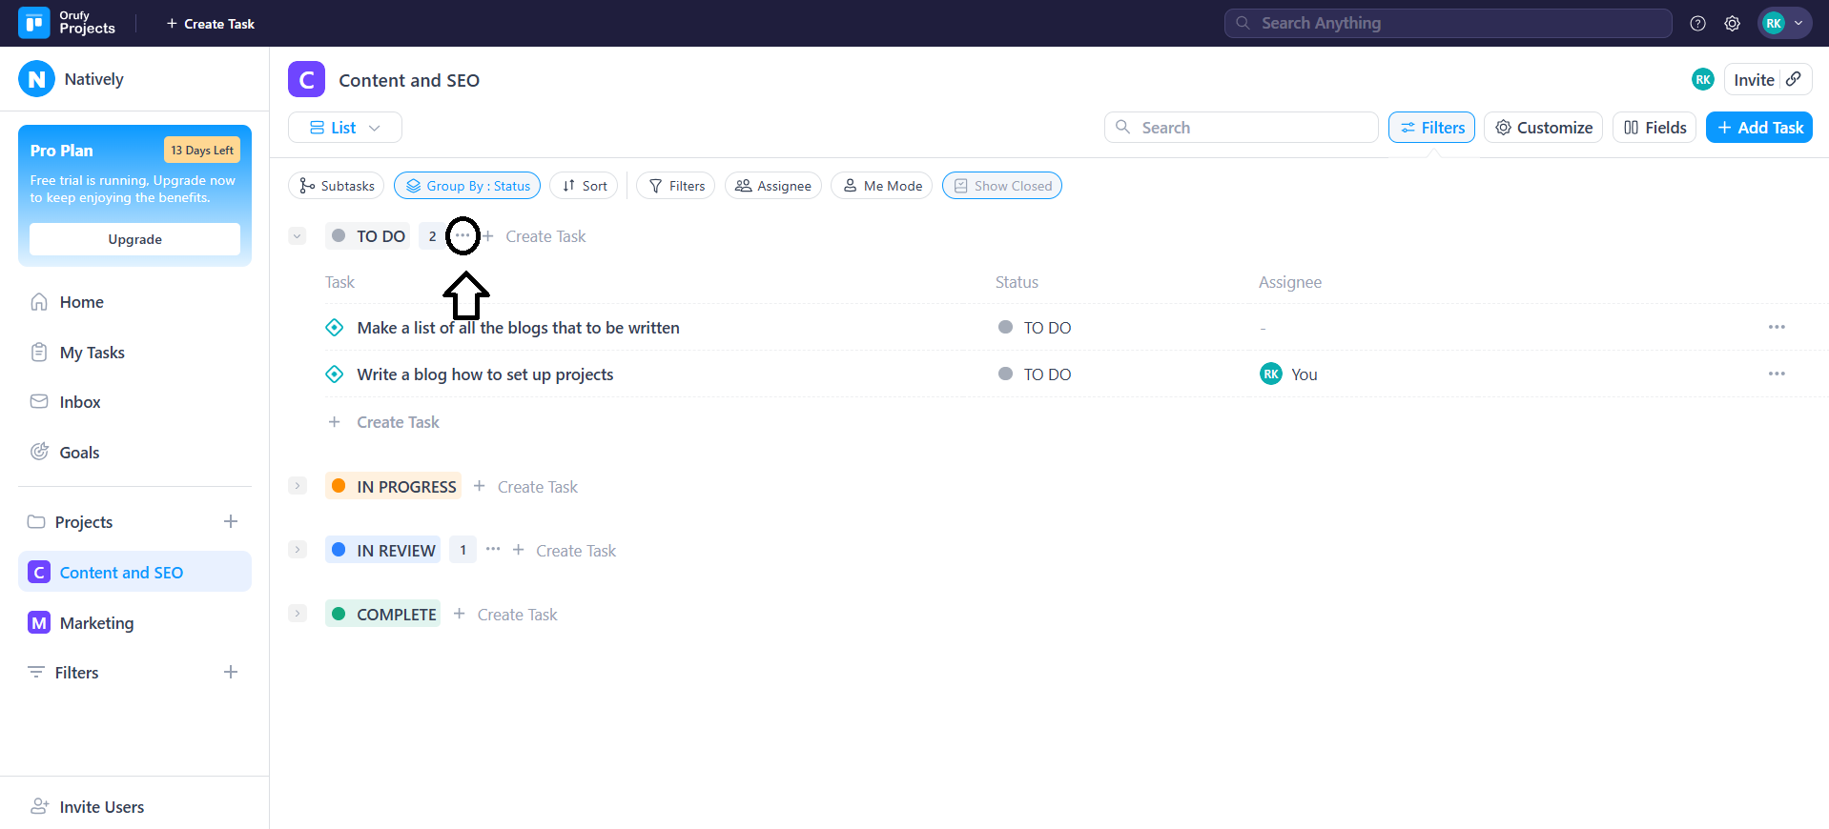Click the Upgrade button
The height and width of the screenshot is (829, 1829).
tap(134, 239)
